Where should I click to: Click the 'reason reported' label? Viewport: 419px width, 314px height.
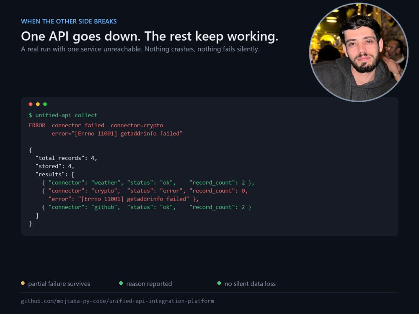click(x=149, y=283)
